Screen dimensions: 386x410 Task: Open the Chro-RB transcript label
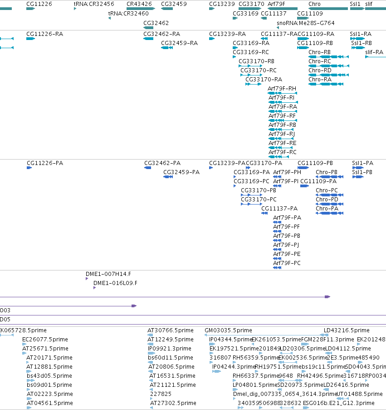319,52
